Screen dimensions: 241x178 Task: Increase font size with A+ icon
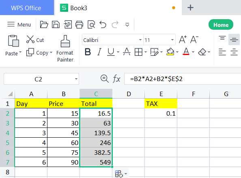183,40
